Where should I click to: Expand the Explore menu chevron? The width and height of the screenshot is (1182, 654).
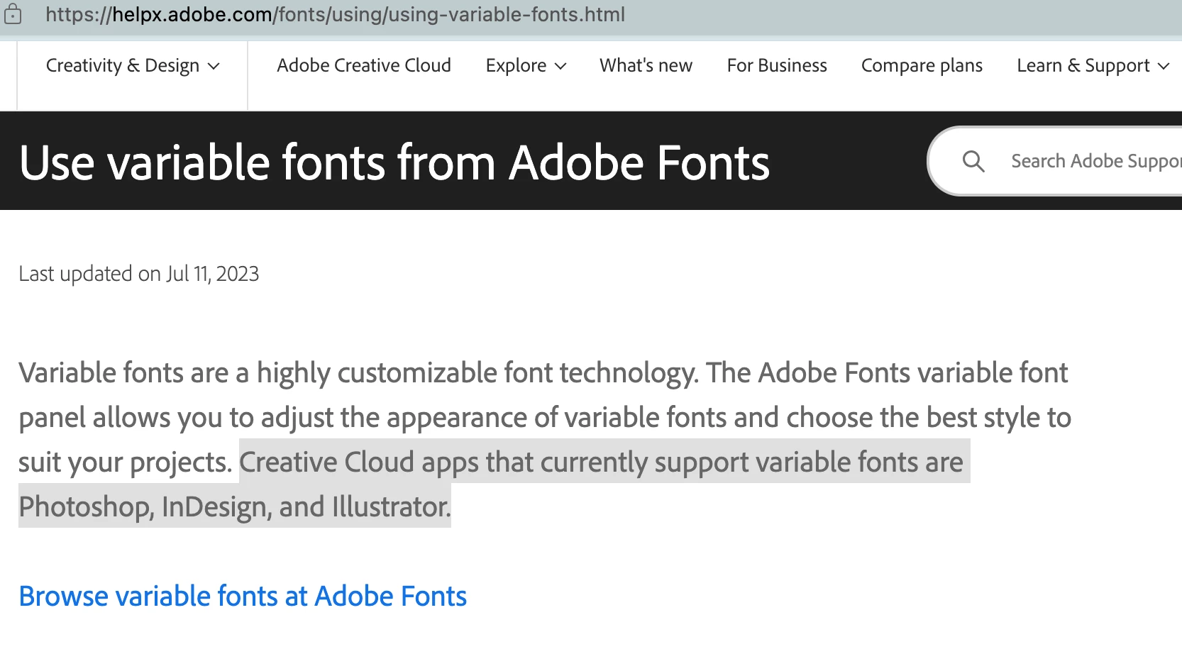point(560,66)
